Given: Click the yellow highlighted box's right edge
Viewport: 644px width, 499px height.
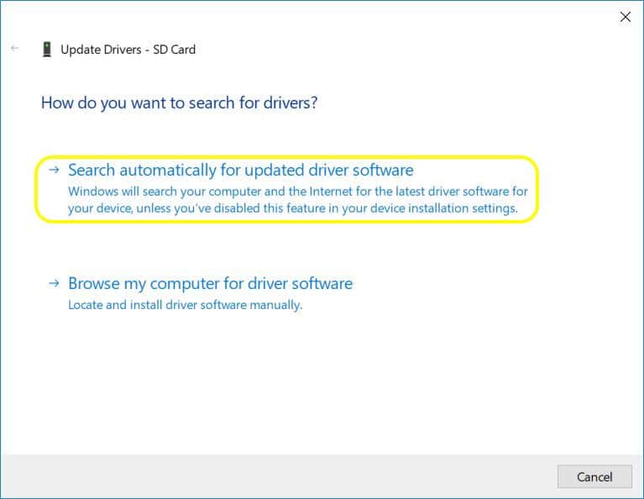Looking at the screenshot, I should coord(537,189).
